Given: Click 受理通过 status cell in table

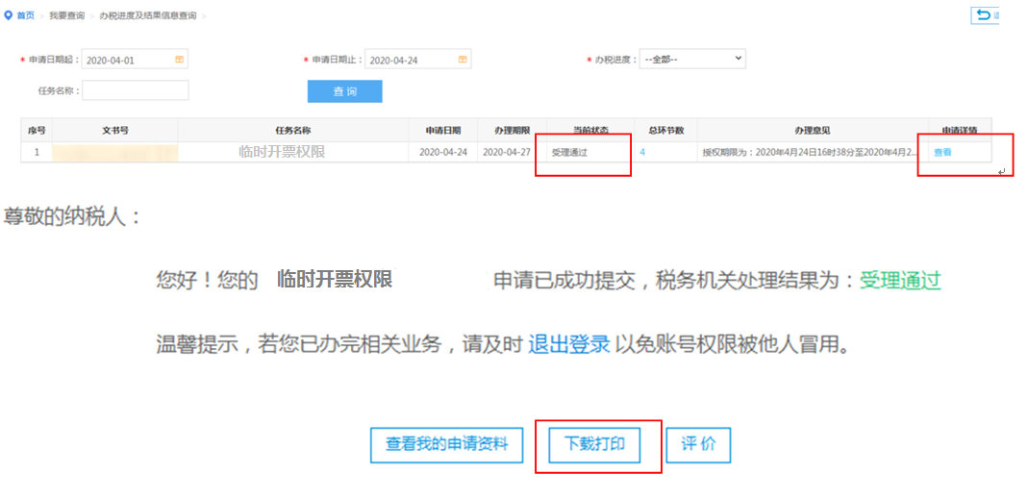Looking at the screenshot, I should [x=569, y=152].
